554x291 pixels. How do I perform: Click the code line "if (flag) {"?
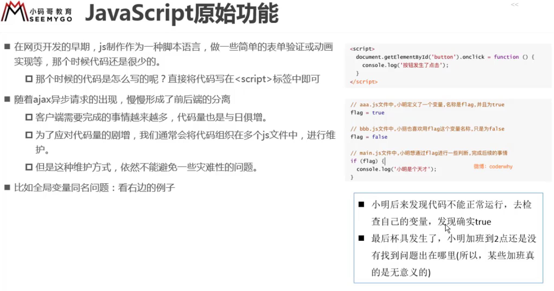click(x=368, y=161)
